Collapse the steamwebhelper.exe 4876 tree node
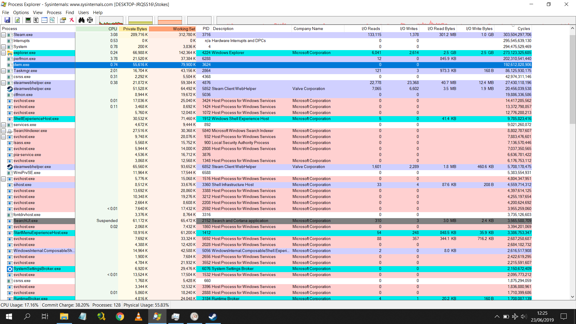 (4, 83)
